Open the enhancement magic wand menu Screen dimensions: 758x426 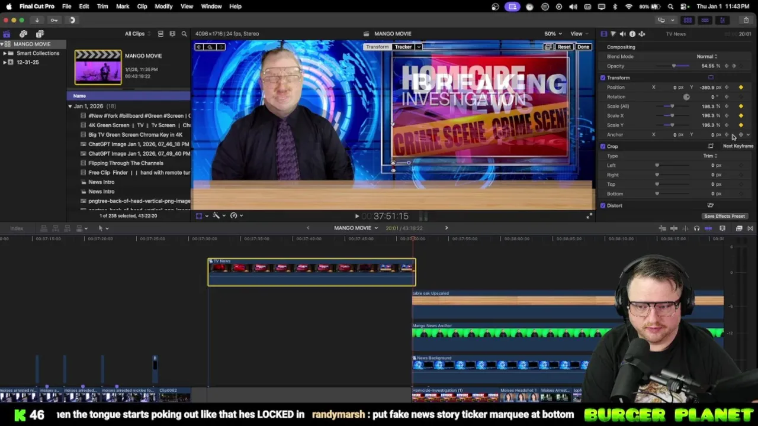(219, 216)
